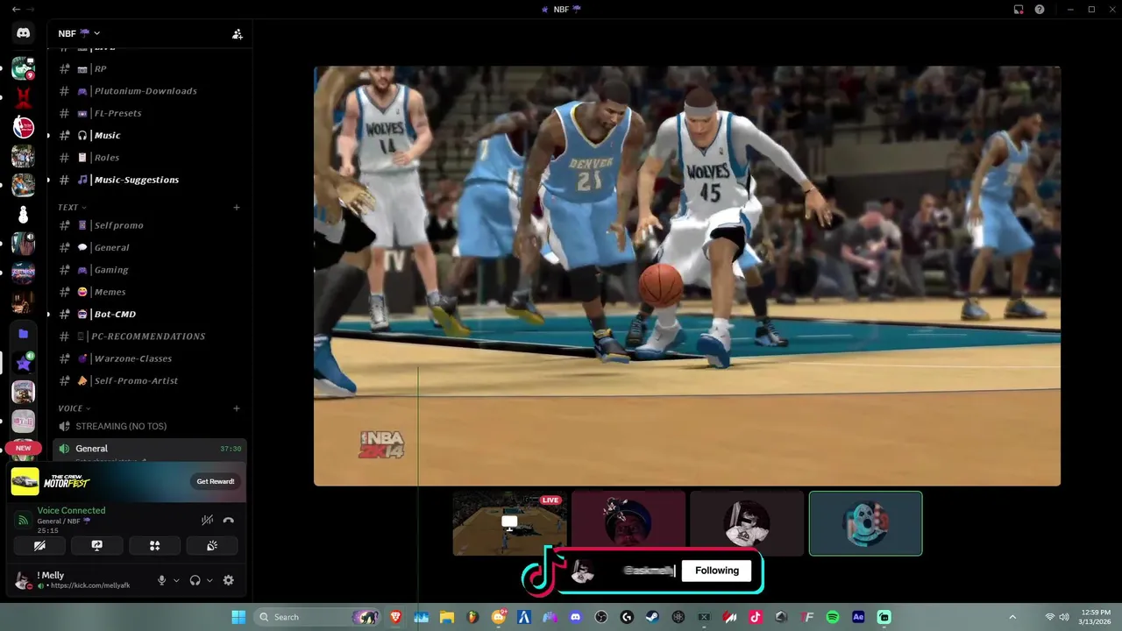
Task: Open the purple star server icon
Action: tap(23, 363)
